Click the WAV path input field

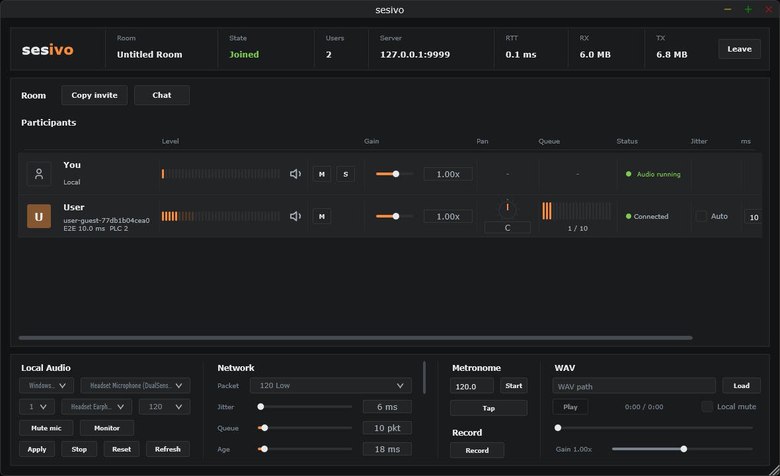(x=634, y=386)
